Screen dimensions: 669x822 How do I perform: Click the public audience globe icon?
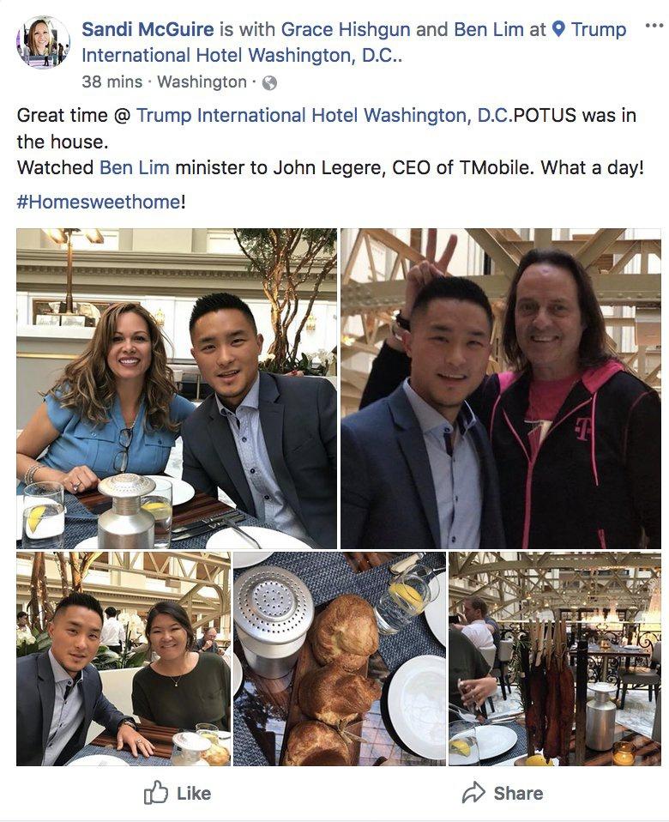pyautogui.click(x=269, y=83)
